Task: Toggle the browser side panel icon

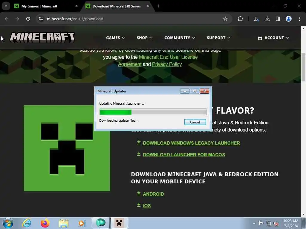Action: [278, 19]
